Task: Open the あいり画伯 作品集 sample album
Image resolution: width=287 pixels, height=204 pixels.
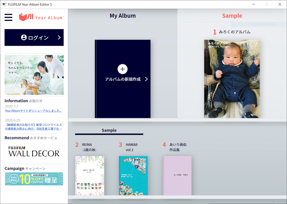Action: tap(177, 176)
